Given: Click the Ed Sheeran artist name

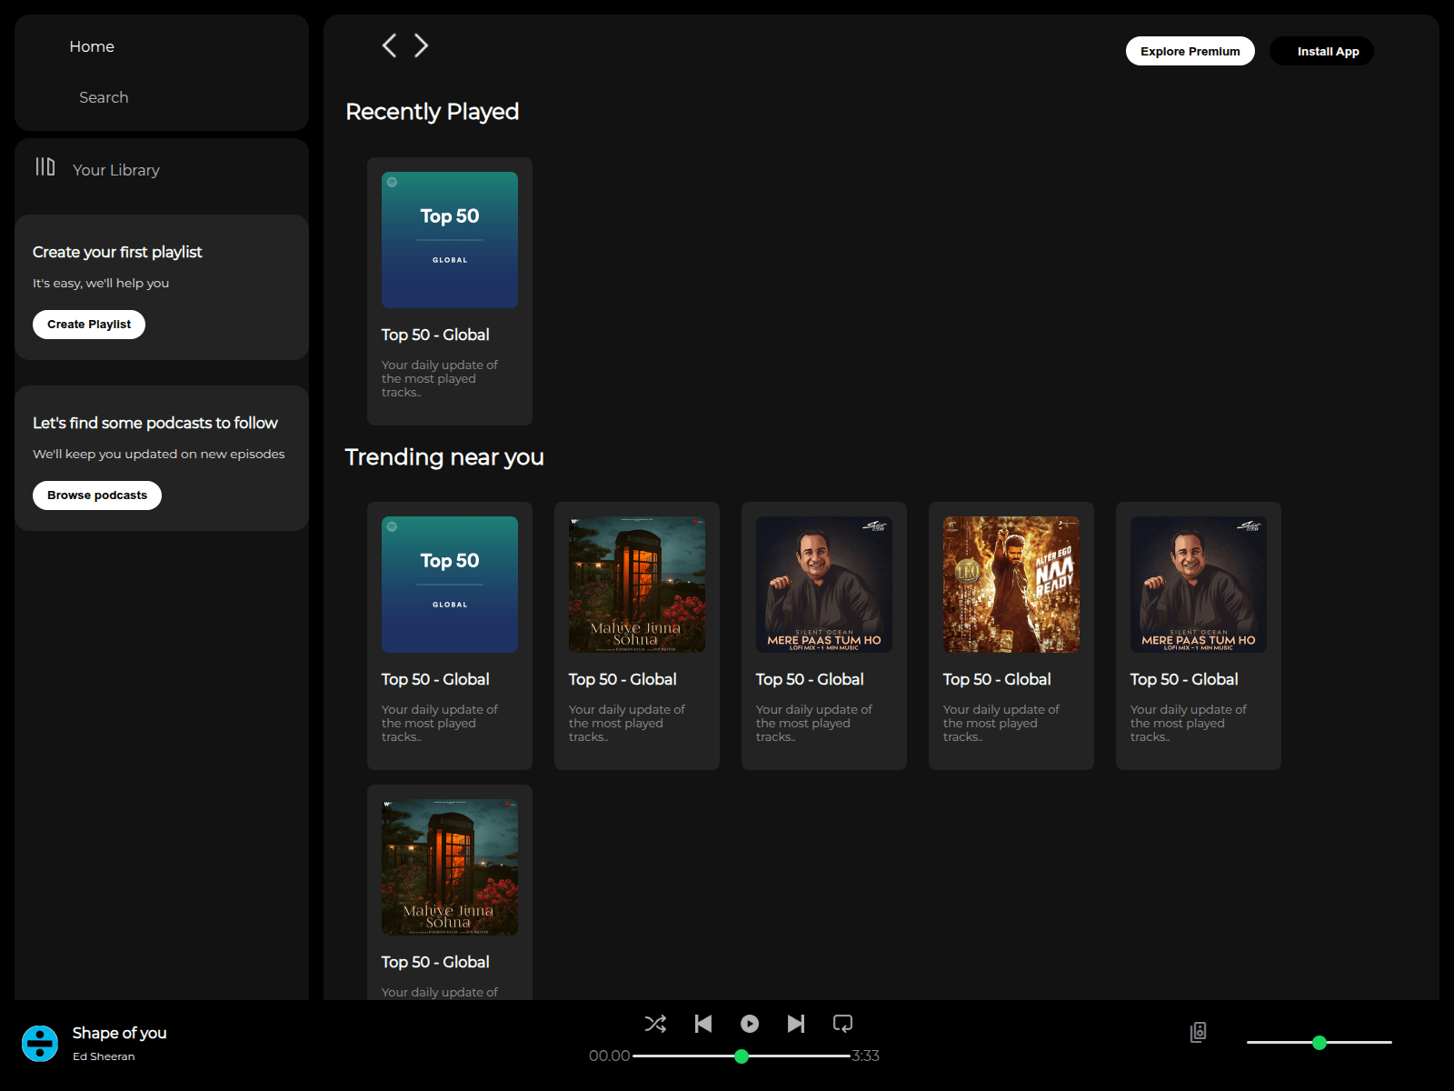Looking at the screenshot, I should point(104,1056).
